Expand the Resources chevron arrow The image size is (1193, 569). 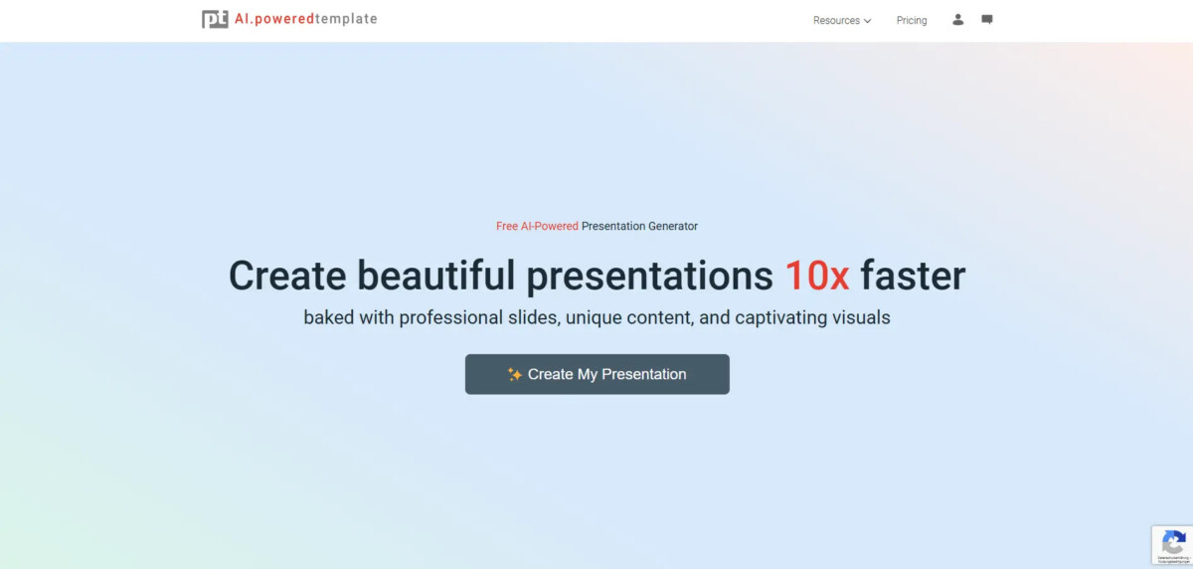click(868, 21)
